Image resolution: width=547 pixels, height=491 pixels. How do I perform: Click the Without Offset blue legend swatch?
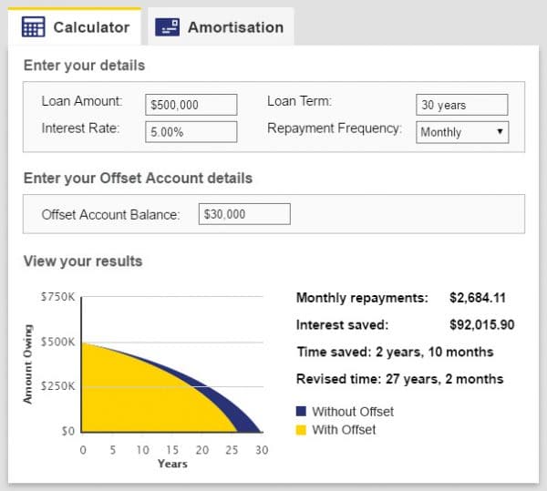301,411
